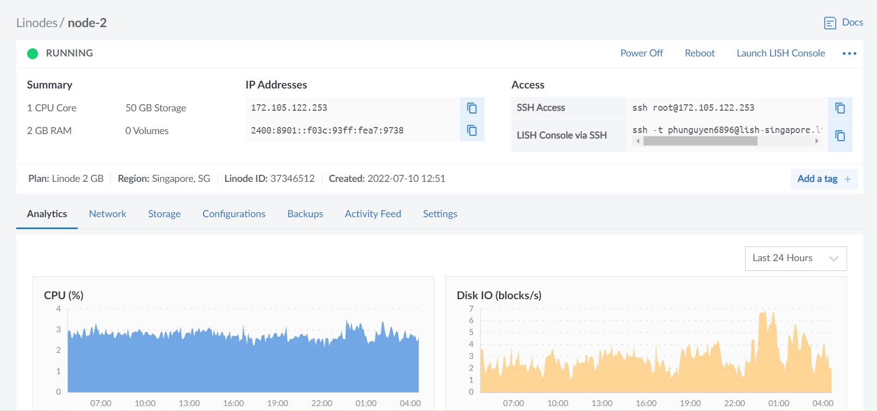Image resolution: width=877 pixels, height=411 pixels.
Task: Switch to the Network tab
Action: click(x=108, y=214)
